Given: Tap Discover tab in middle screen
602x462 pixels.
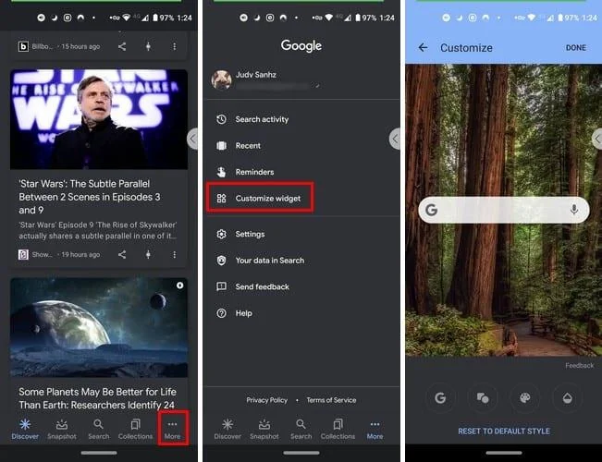Looking at the screenshot, I should pyautogui.click(x=227, y=429).
